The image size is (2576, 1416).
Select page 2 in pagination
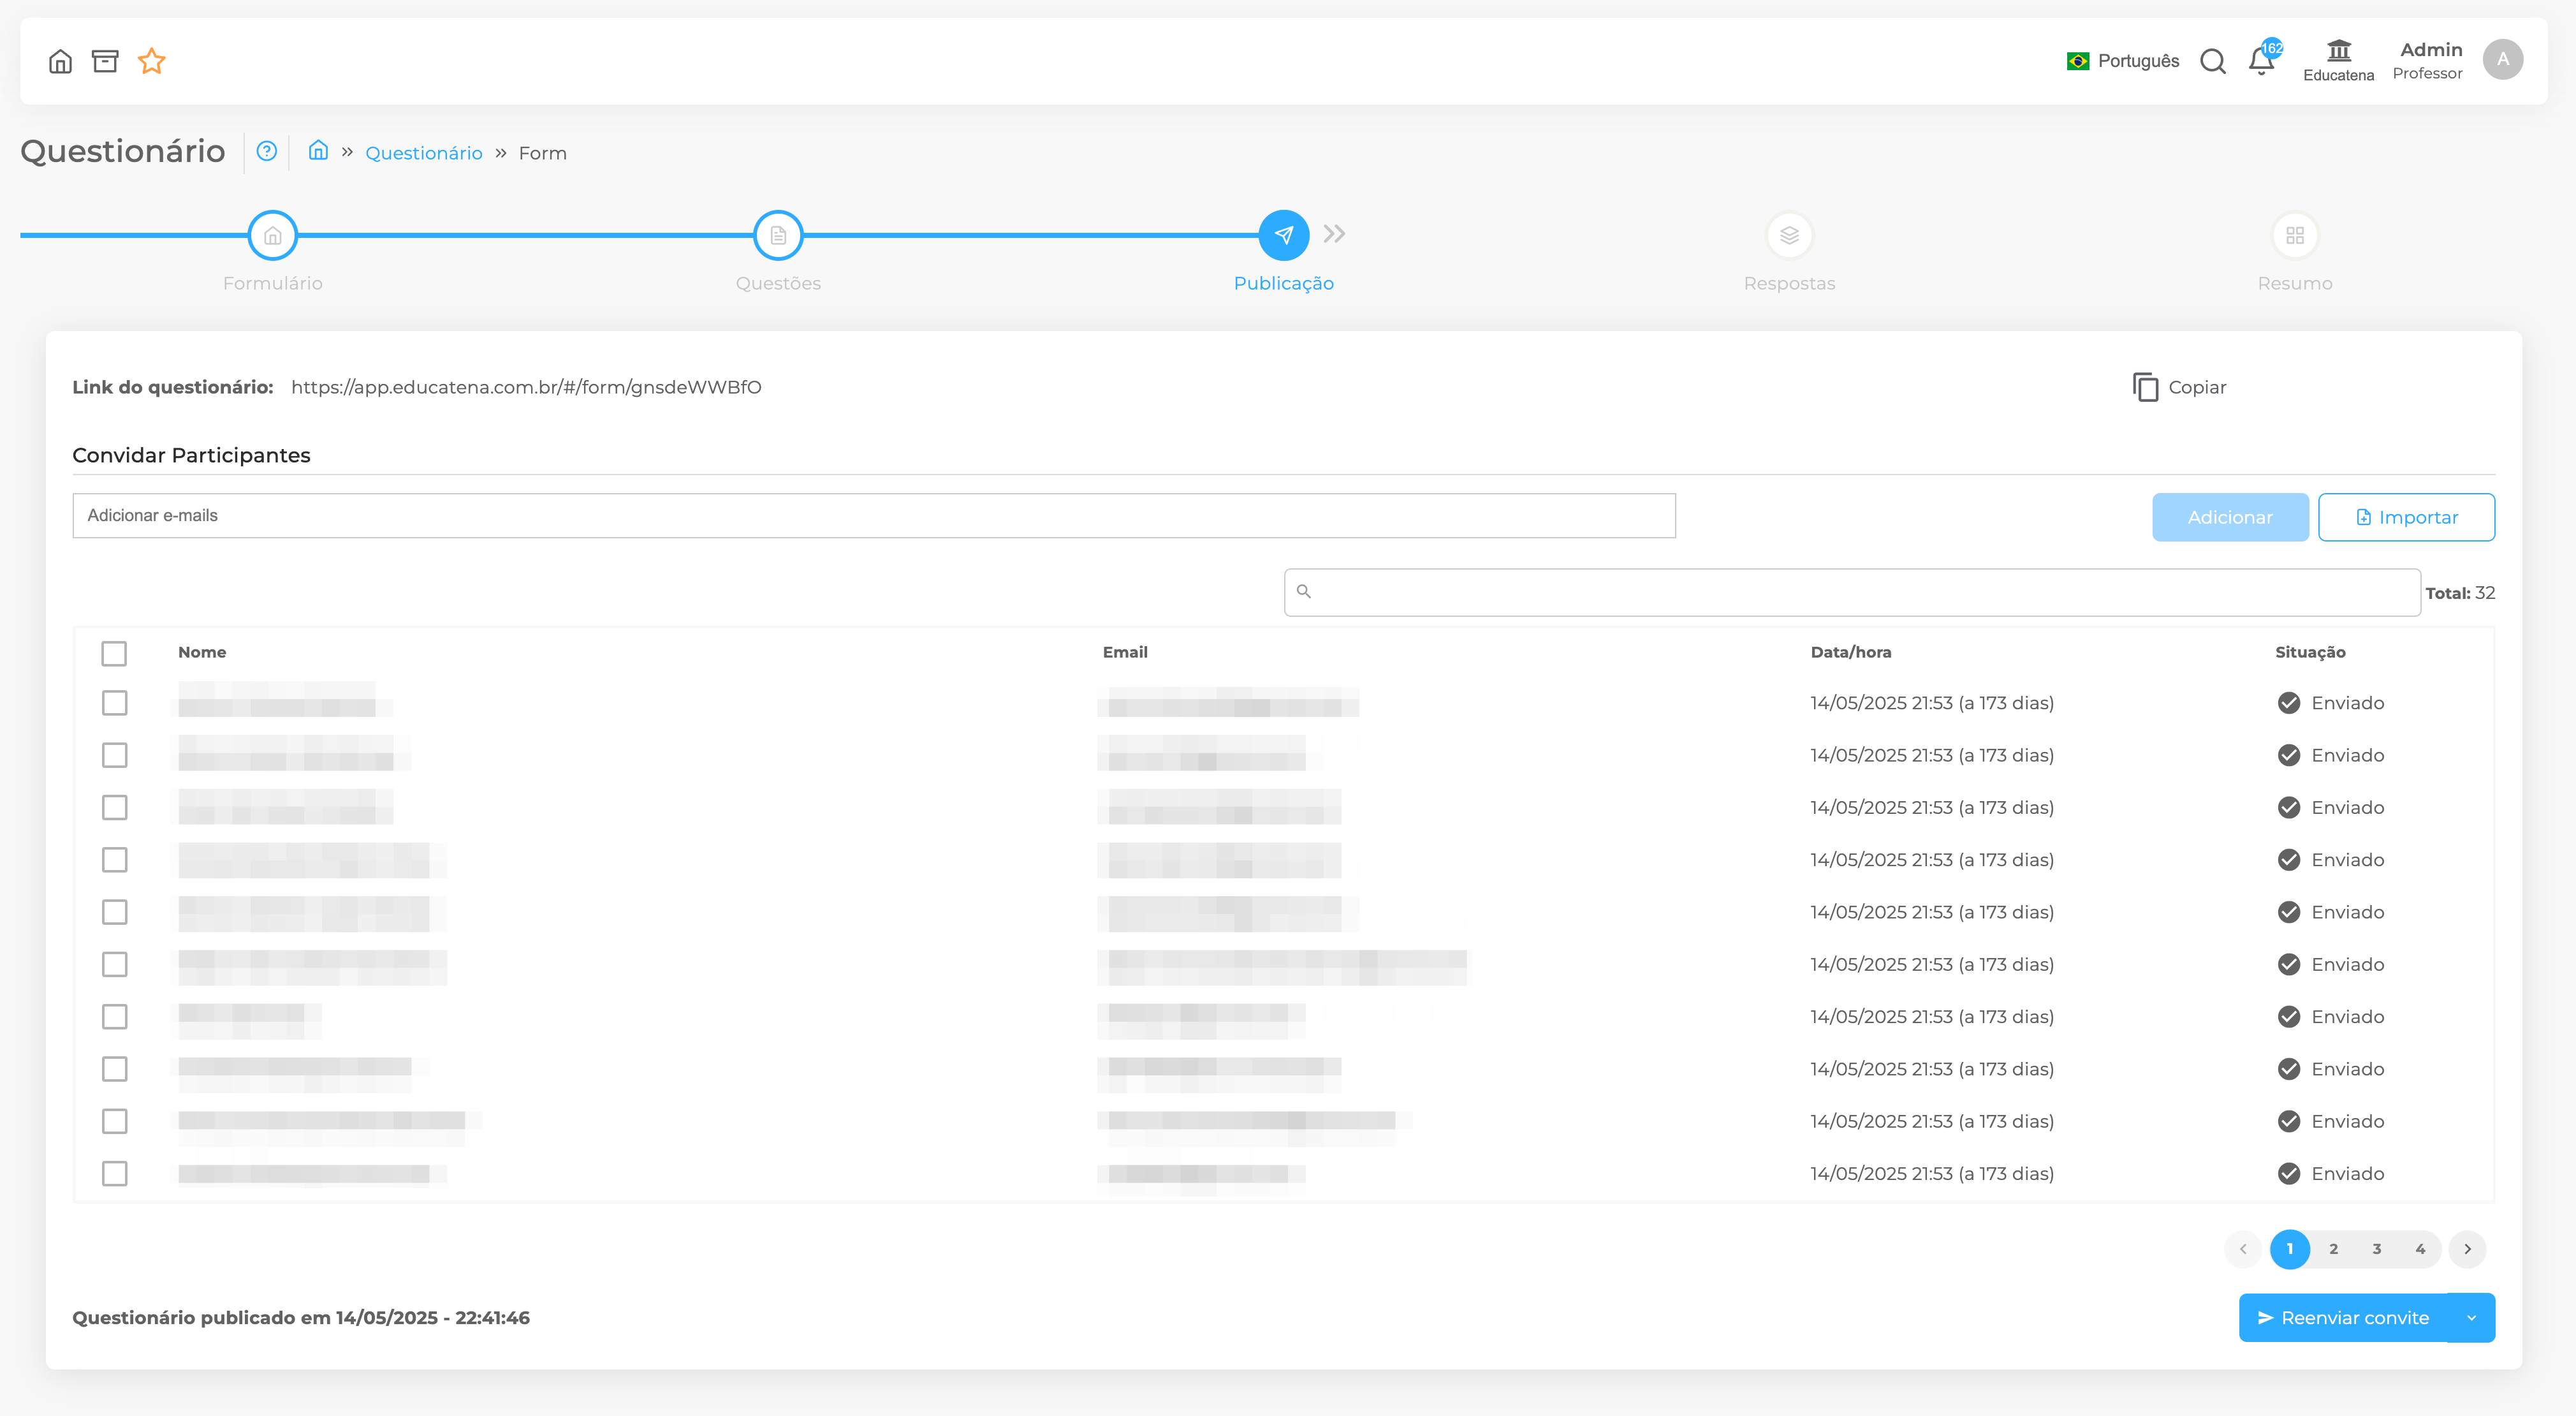pos(2334,1249)
